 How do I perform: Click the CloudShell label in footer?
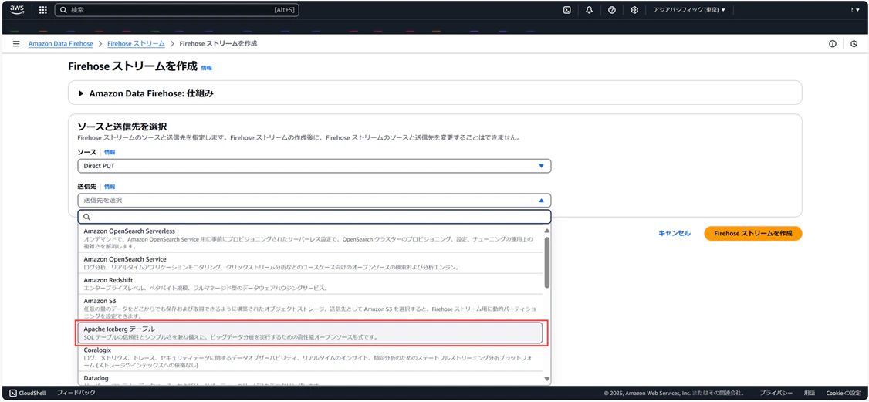tap(33, 393)
